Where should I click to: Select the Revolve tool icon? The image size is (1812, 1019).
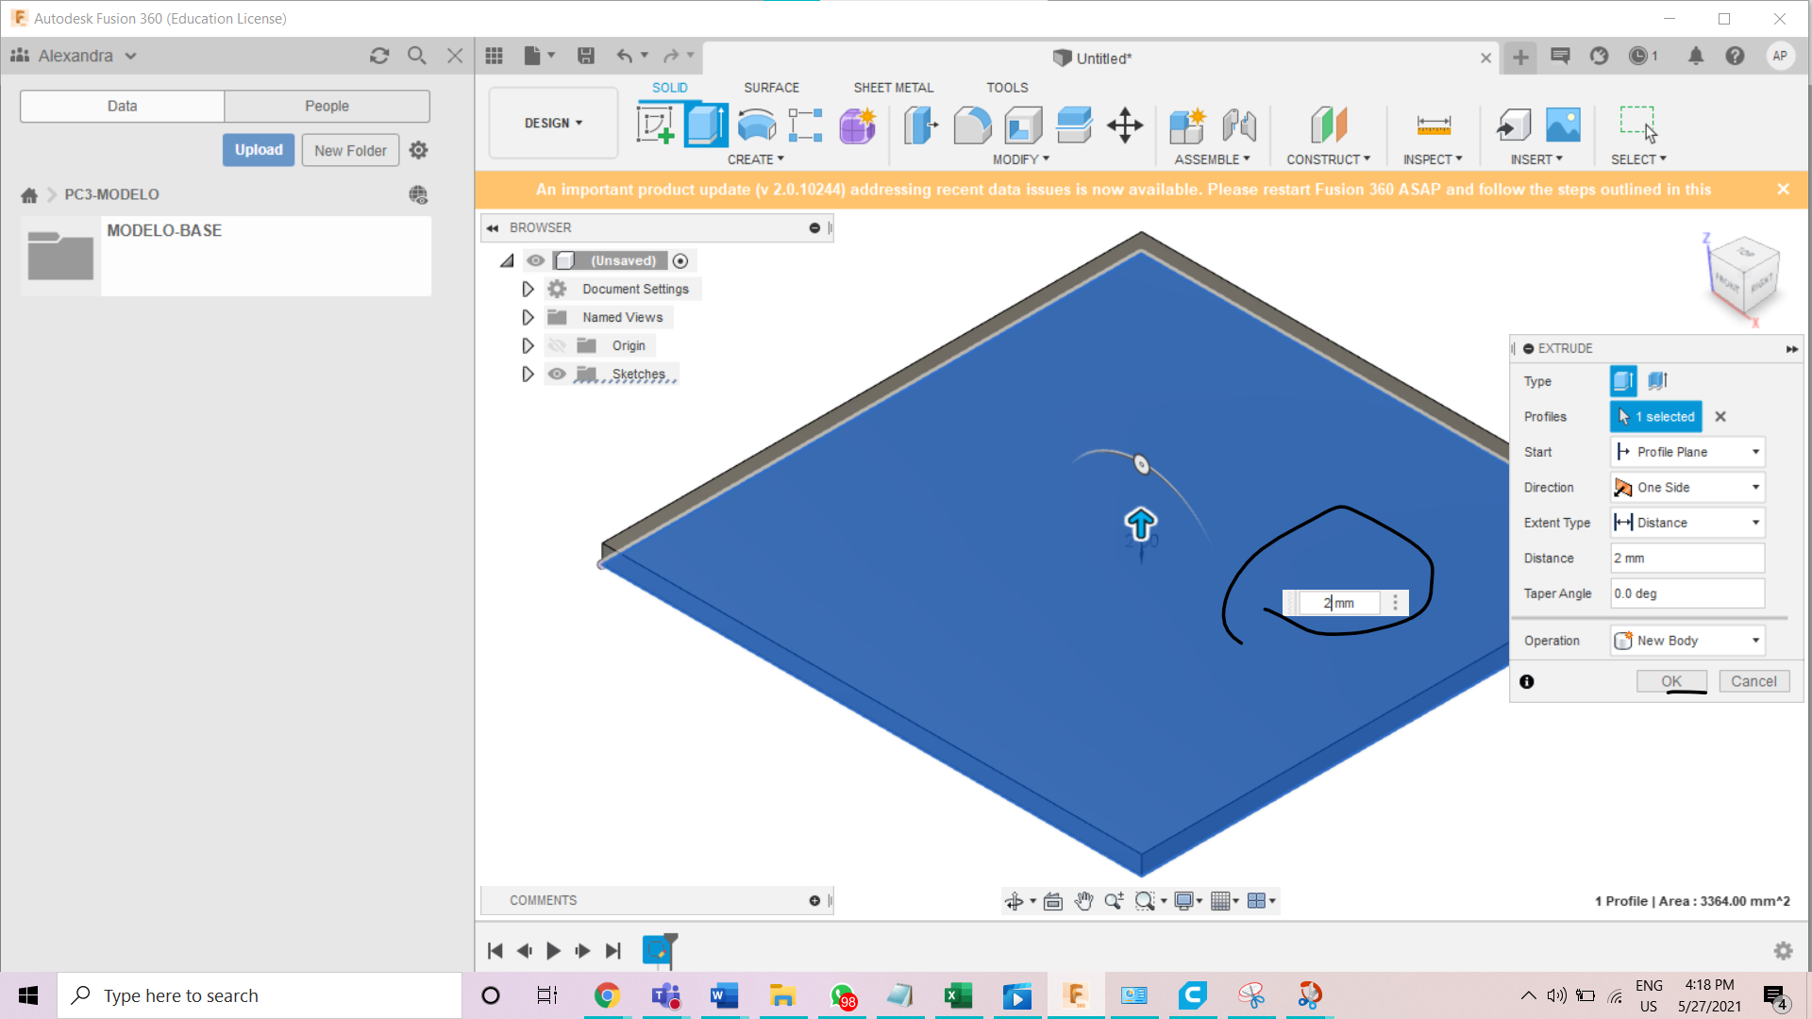(756, 125)
